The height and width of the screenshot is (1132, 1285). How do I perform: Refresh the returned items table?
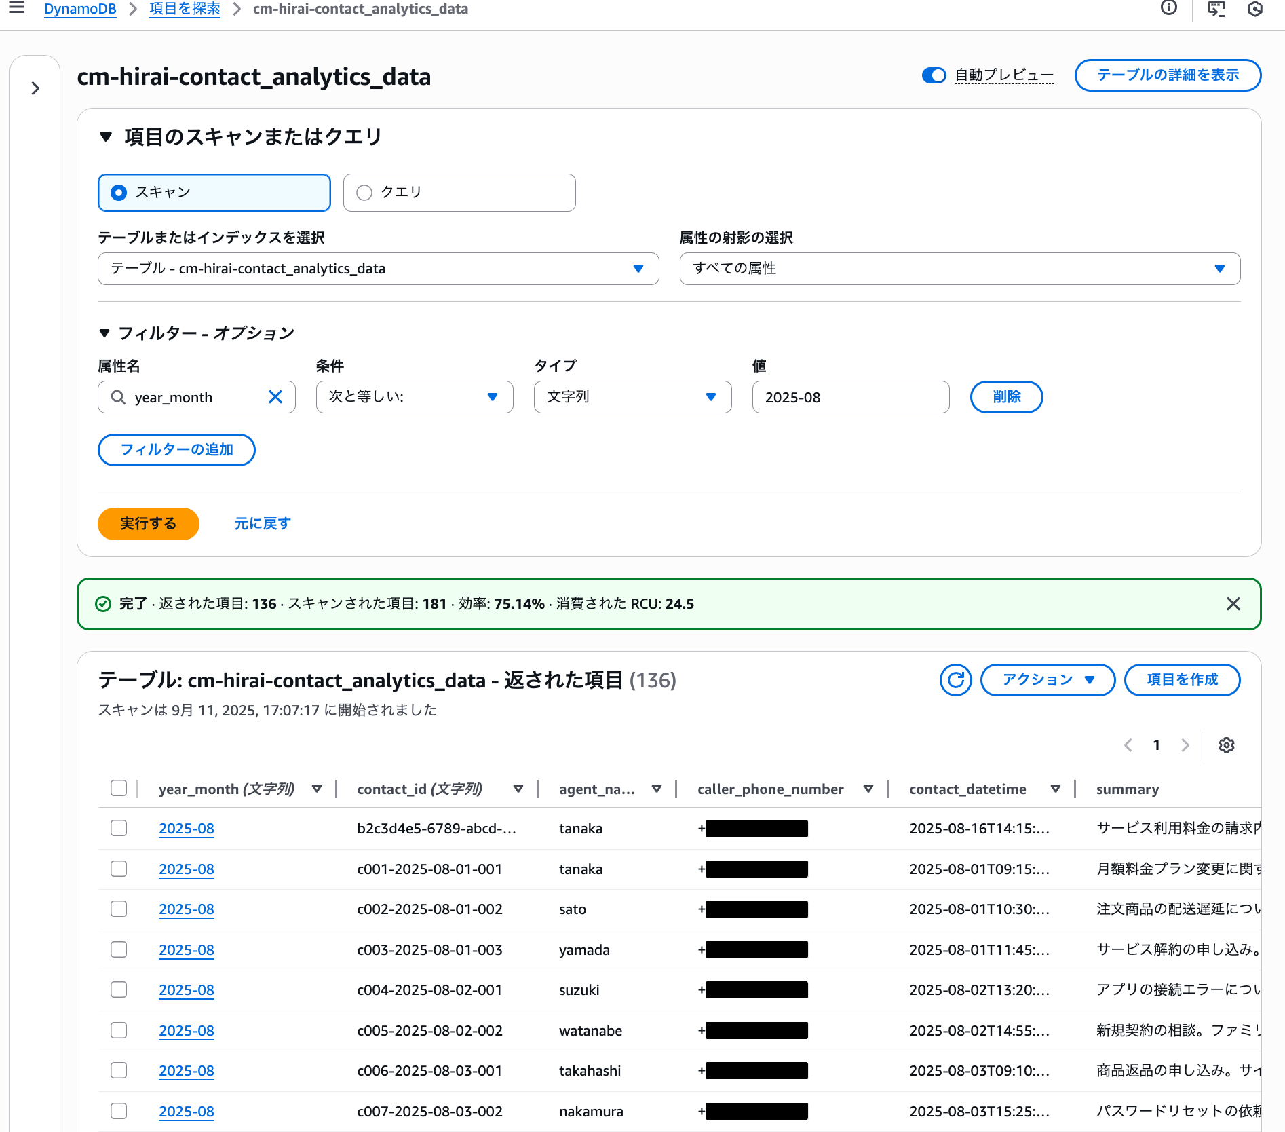[x=956, y=680]
